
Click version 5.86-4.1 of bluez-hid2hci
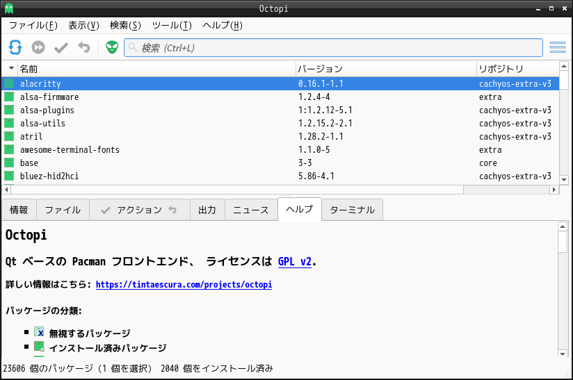coord(316,176)
